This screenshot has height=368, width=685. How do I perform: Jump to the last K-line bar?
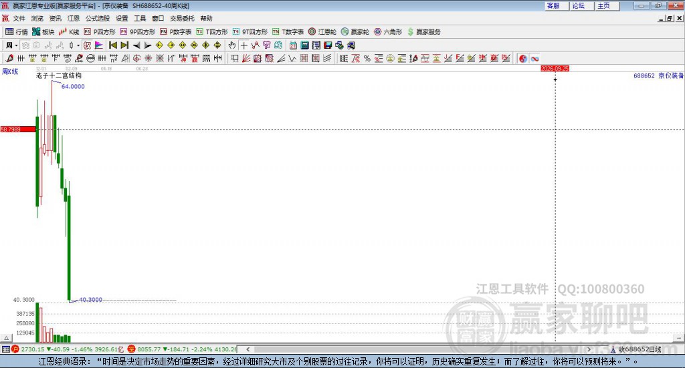pos(124,45)
